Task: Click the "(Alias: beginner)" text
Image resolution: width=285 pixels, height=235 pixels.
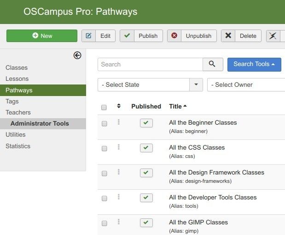Action: pos(188,131)
